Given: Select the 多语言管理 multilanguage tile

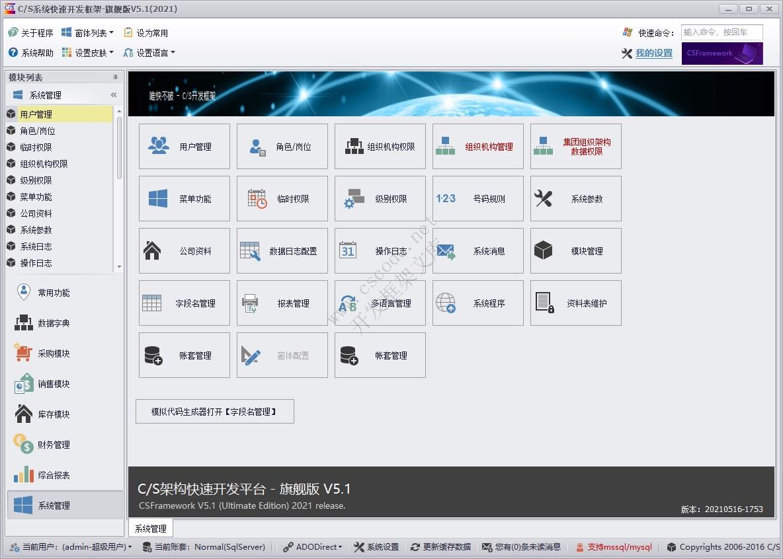Looking at the screenshot, I should coord(380,303).
